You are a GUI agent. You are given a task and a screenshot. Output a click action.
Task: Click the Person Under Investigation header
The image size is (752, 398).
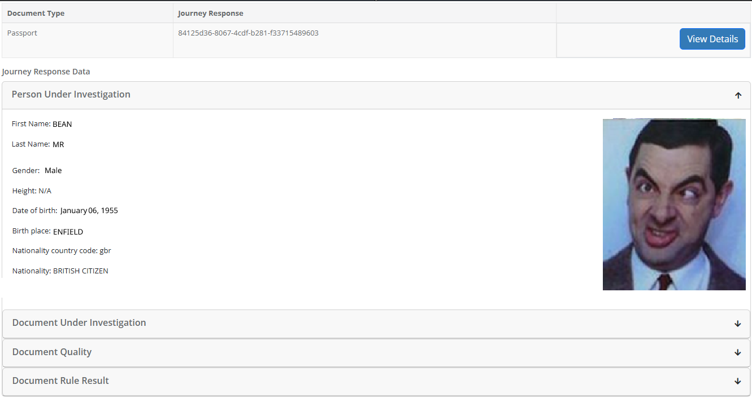click(376, 95)
